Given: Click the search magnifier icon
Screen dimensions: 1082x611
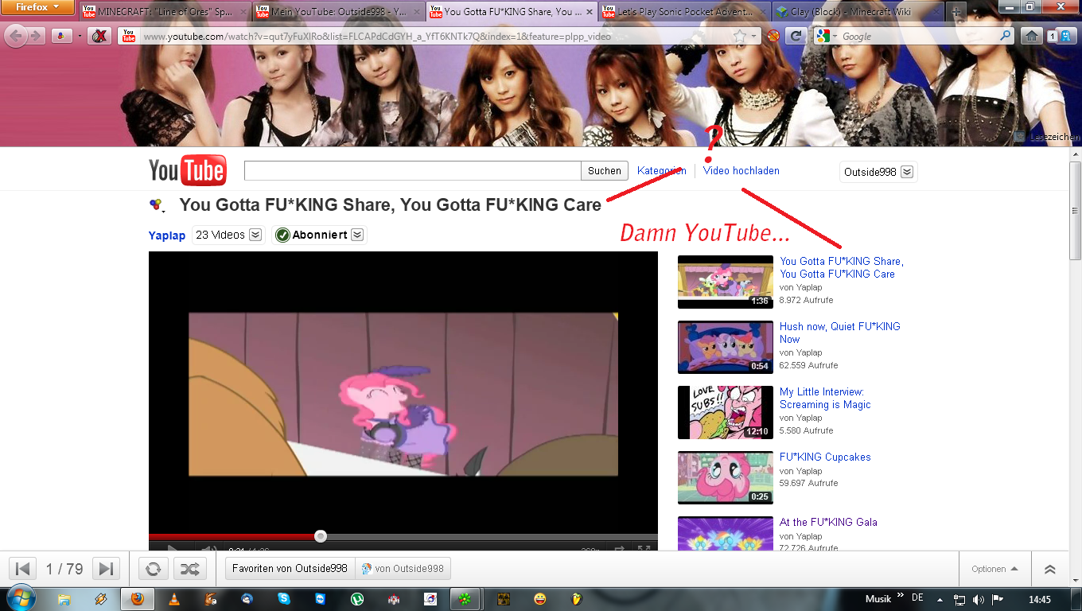Looking at the screenshot, I should coord(1006,36).
